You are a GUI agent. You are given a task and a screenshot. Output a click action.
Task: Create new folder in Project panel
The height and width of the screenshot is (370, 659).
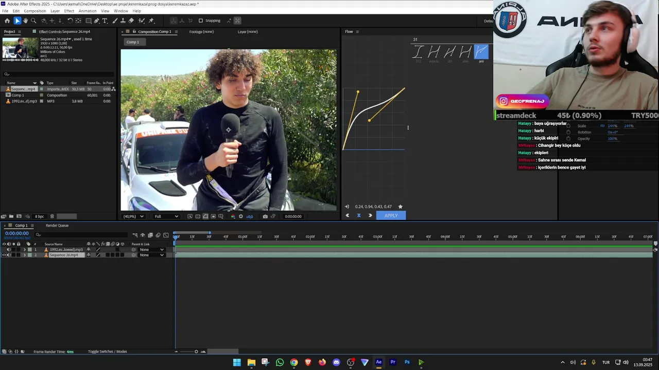point(11,216)
